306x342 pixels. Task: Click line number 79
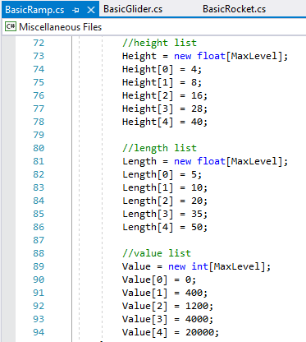tap(39, 135)
